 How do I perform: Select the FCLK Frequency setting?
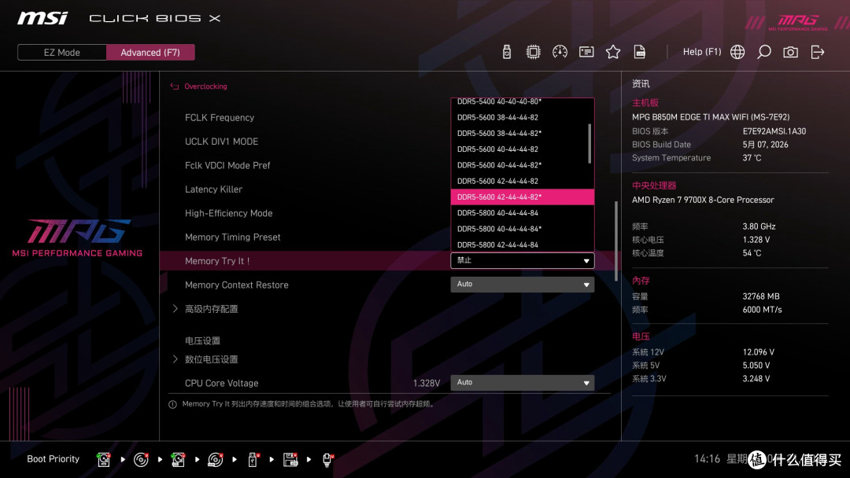click(x=220, y=117)
